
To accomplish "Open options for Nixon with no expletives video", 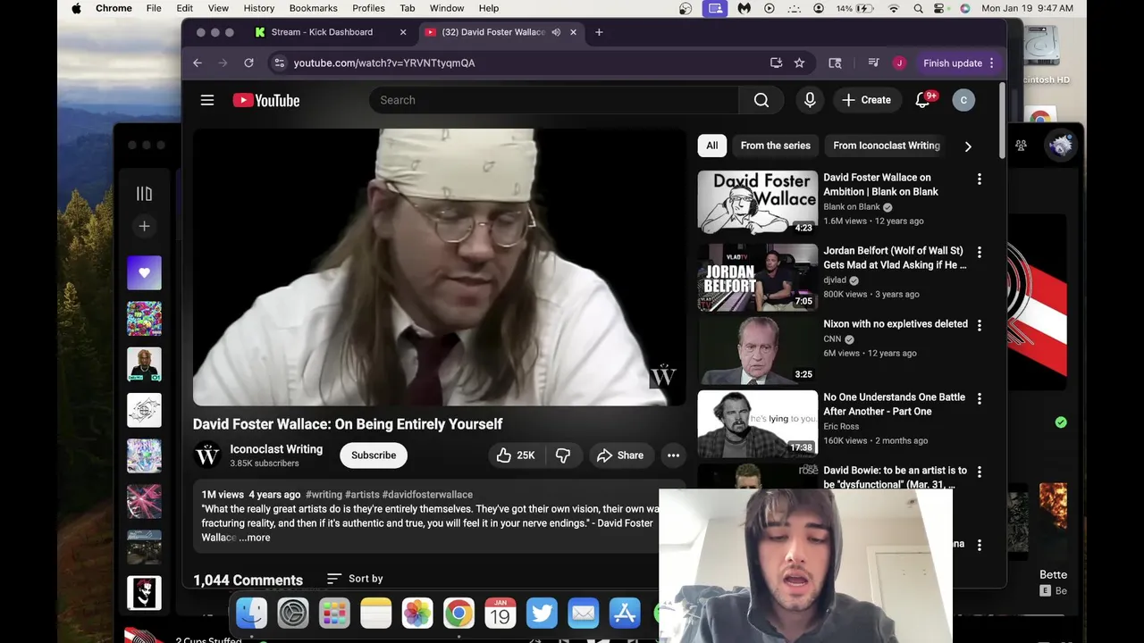I will [980, 326].
